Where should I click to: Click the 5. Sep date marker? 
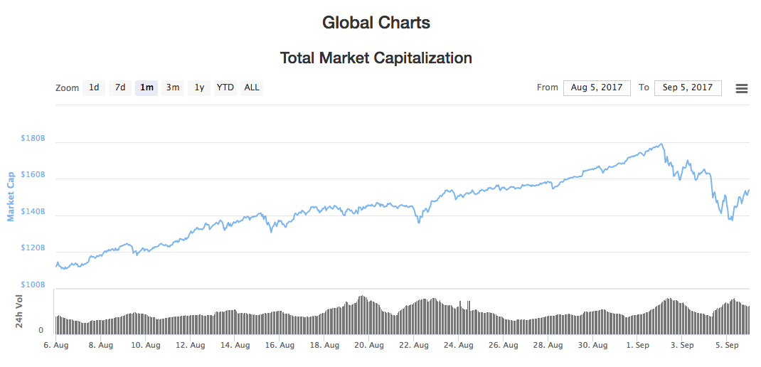pyautogui.click(x=728, y=345)
